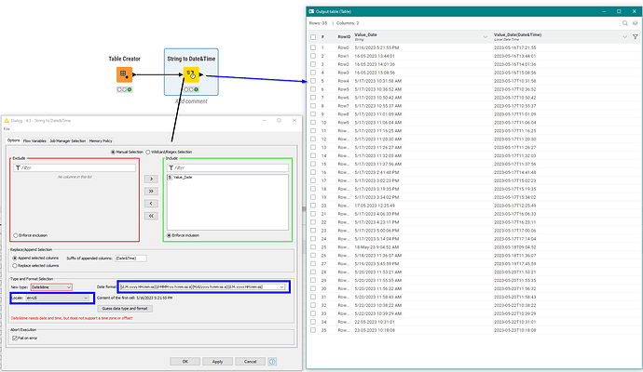This screenshot has height=372, width=643.
Task: Open the table settings icon beside search
Action: click(636, 23)
